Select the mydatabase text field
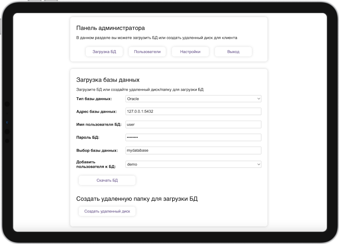339x244 pixels. click(193, 150)
